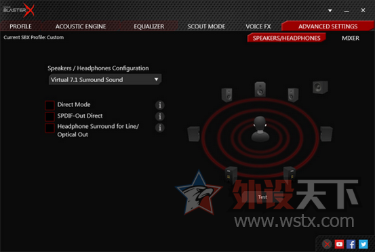Select the VOICE FX tab
The image size is (375, 252).
[258, 26]
